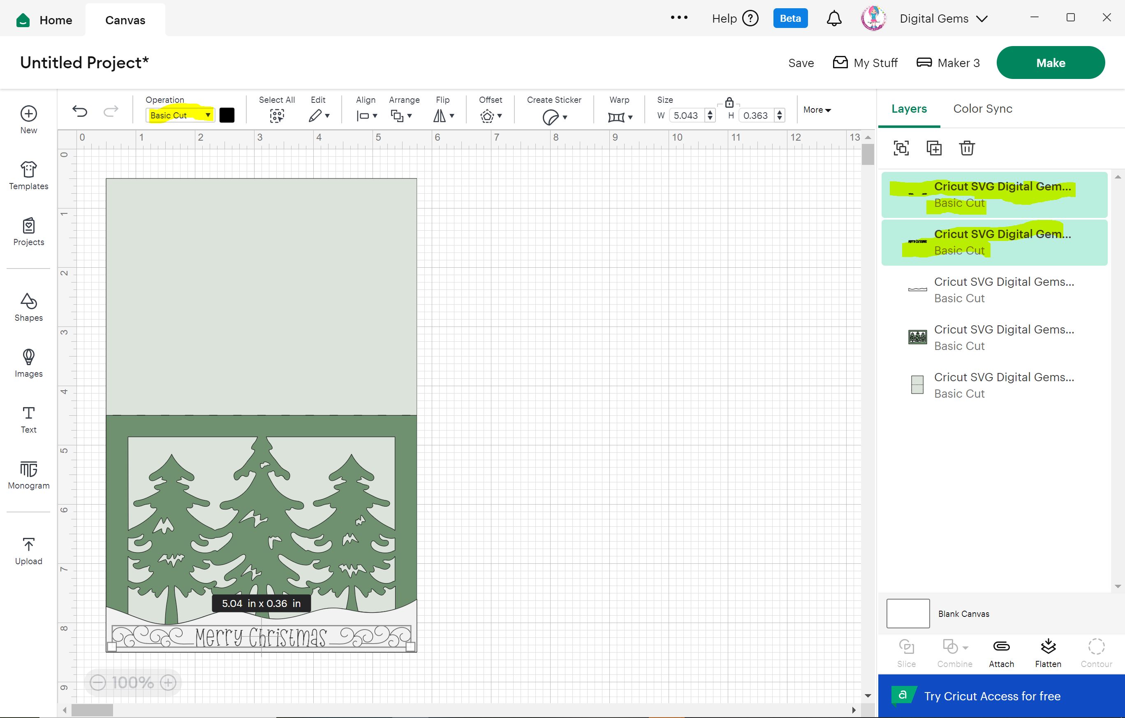Viewport: 1125px width, 718px height.
Task: Open the Templates panel
Action: click(28, 175)
